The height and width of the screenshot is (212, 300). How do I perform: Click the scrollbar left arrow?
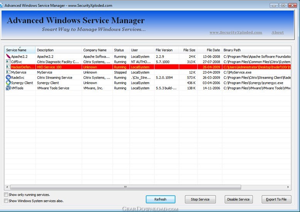(x=7, y=187)
